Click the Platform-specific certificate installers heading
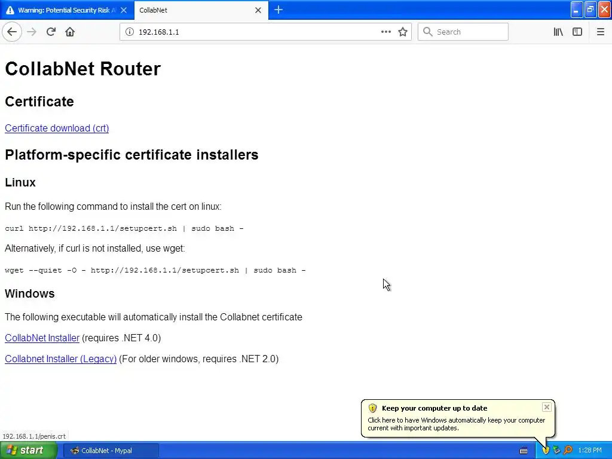The height and width of the screenshot is (459, 612). [131, 155]
